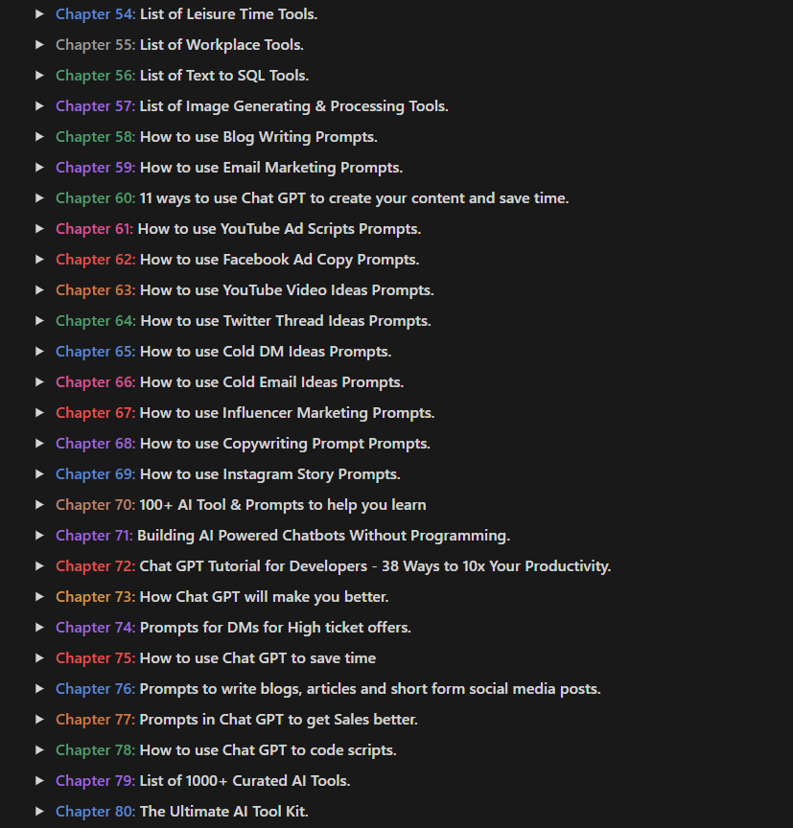Open Chapter 59 Email Marketing Prompts

pyautogui.click(x=229, y=168)
